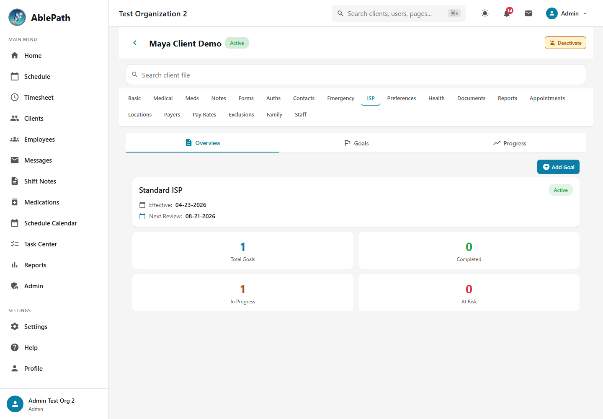
Task: Switch to the Progress tab
Action: tap(510, 143)
